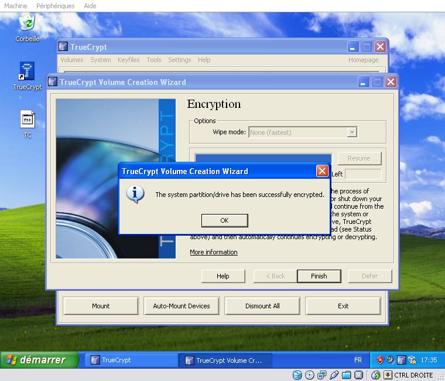Click the blue info icon in the dialog
The width and height of the screenshot is (445, 381).
(x=135, y=195)
